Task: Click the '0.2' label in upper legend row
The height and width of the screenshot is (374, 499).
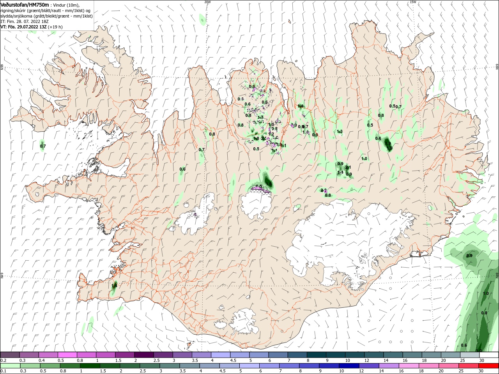Action: point(4,360)
